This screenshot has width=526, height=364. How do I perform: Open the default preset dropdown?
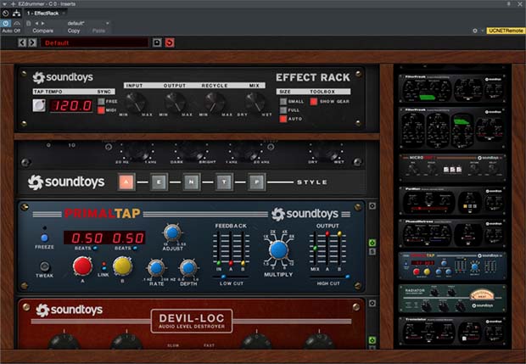(88, 23)
